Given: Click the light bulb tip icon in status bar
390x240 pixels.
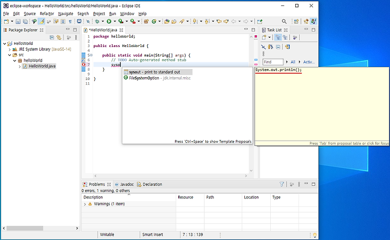Looking at the screenshot, I should tap(315, 235).
